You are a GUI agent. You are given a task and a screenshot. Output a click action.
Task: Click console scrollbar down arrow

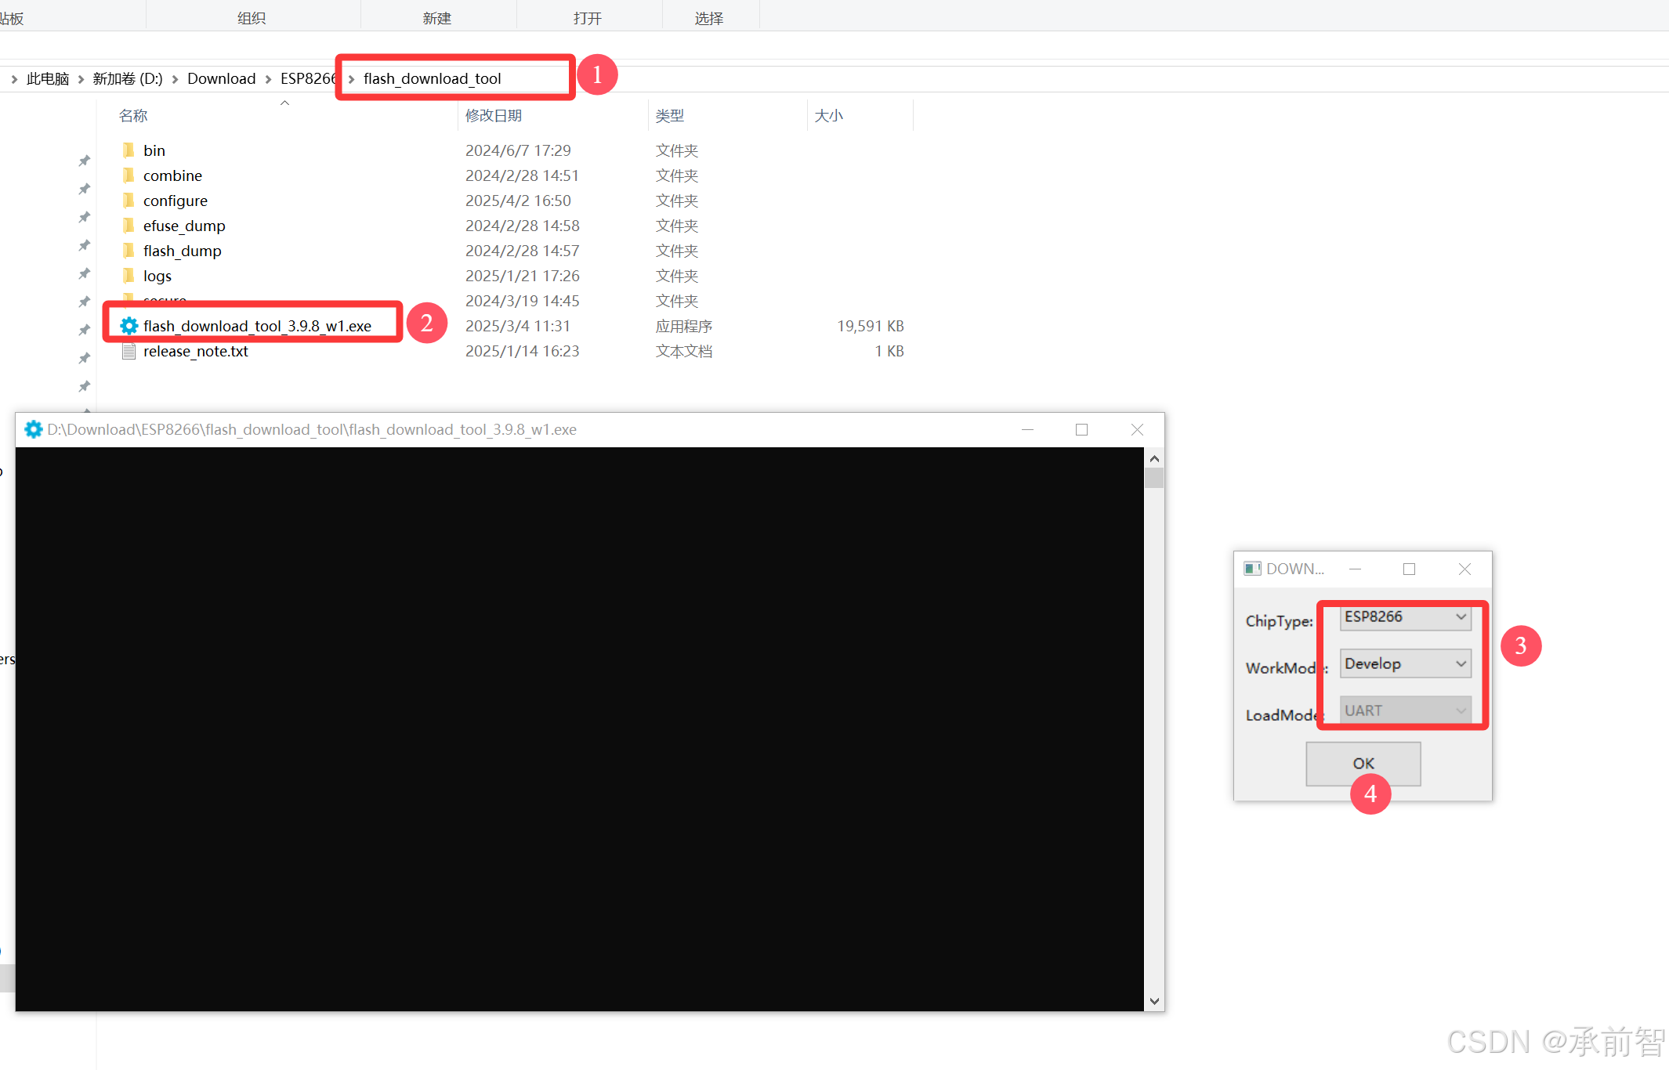1153,1001
